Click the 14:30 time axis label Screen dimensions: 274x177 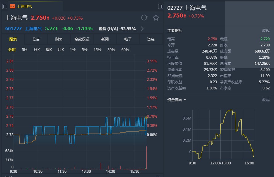(x=110, y=171)
